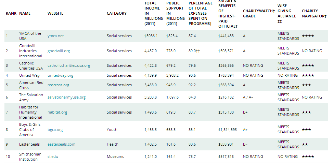Click Smithsonian Institution's four-star rating
The image size is (334, 163).
(x=308, y=157)
